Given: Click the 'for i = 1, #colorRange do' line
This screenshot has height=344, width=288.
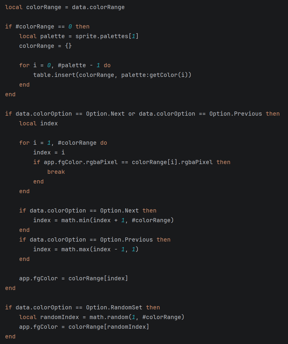Looking at the screenshot, I should [63, 143].
